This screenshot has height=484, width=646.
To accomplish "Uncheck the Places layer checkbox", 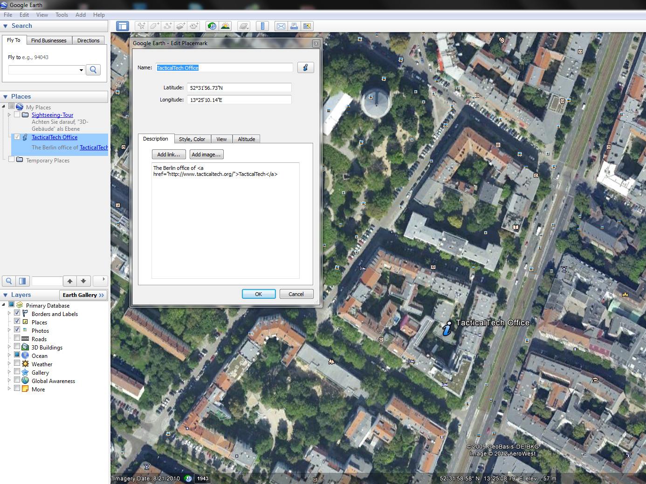I will click(17, 321).
